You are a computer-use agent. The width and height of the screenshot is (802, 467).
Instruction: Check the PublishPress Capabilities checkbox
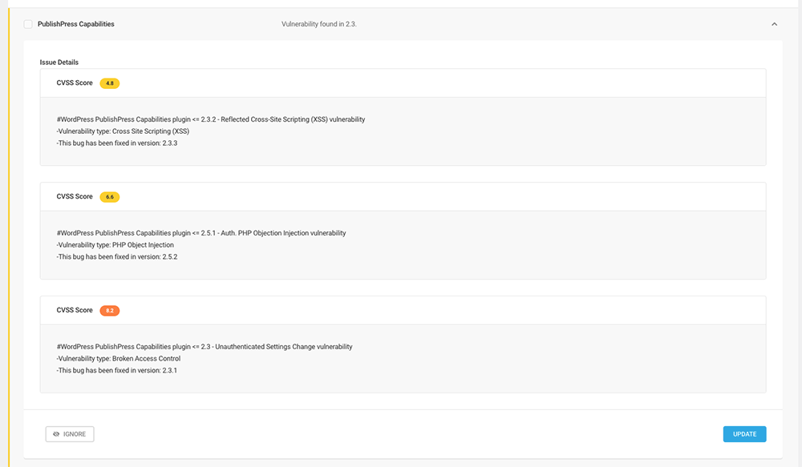28,25
